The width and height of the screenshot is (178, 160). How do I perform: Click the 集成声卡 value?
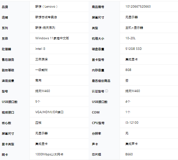[x=132, y=144]
